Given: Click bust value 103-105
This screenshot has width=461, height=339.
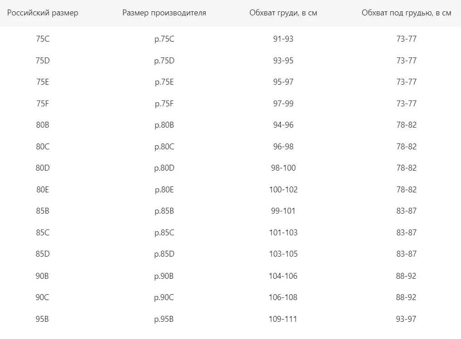Looking at the screenshot, I should [x=283, y=254].
